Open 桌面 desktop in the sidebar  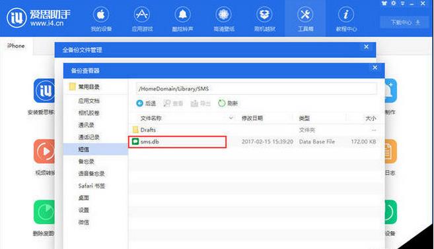click(x=84, y=198)
